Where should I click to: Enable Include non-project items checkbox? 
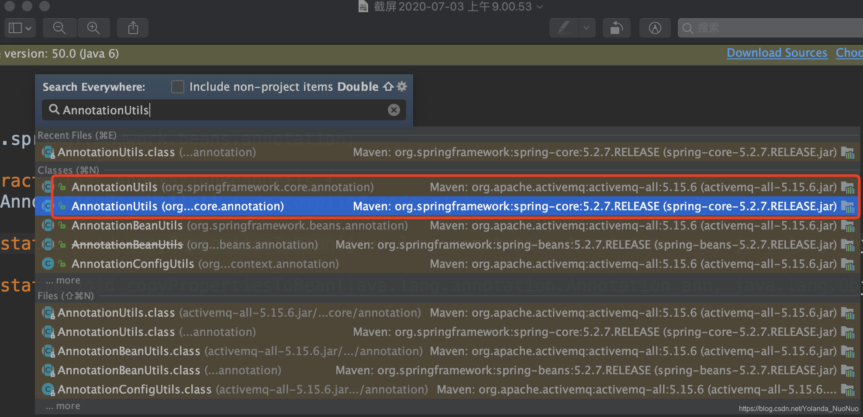pyautogui.click(x=178, y=87)
